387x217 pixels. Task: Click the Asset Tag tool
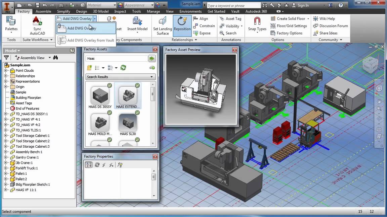coord(230,18)
